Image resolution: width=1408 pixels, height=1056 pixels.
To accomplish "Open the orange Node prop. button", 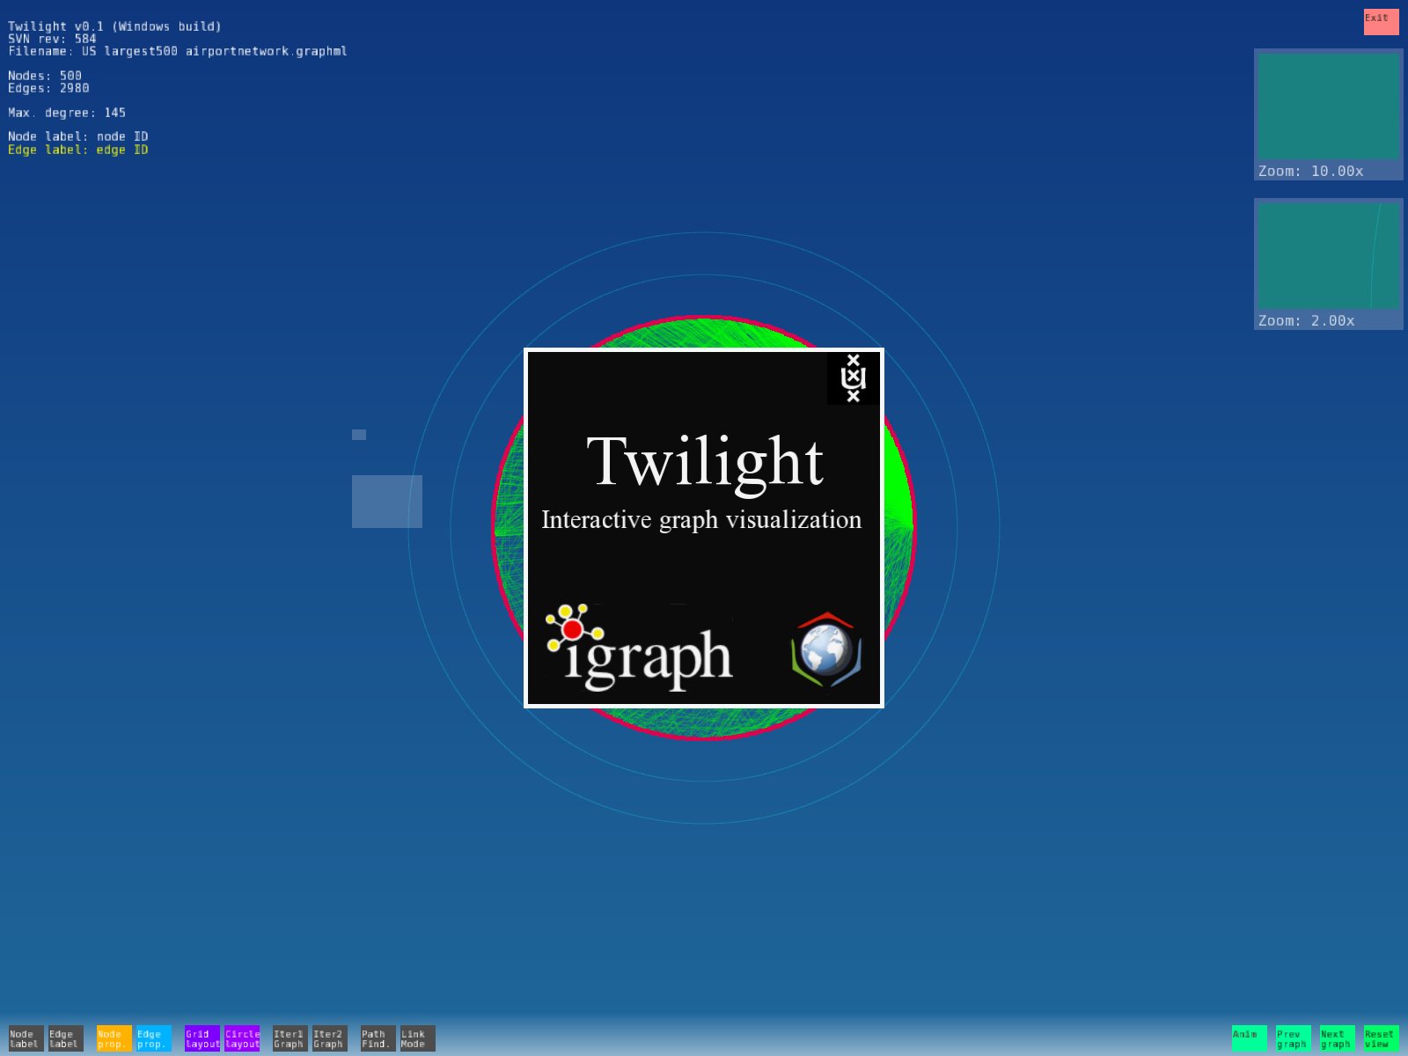I will point(114,1038).
